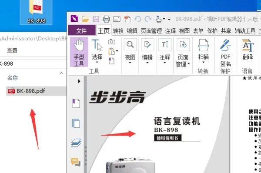Click the touch mode hand icon
261x173 pixels.
[158, 19]
